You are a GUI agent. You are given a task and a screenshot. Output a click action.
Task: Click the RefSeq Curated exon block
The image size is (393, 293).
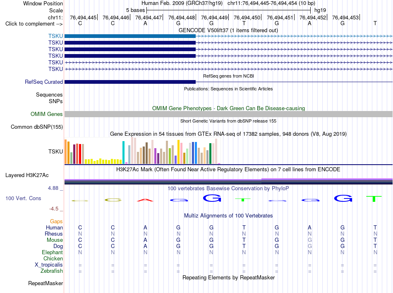pyautogui.click(x=130, y=82)
